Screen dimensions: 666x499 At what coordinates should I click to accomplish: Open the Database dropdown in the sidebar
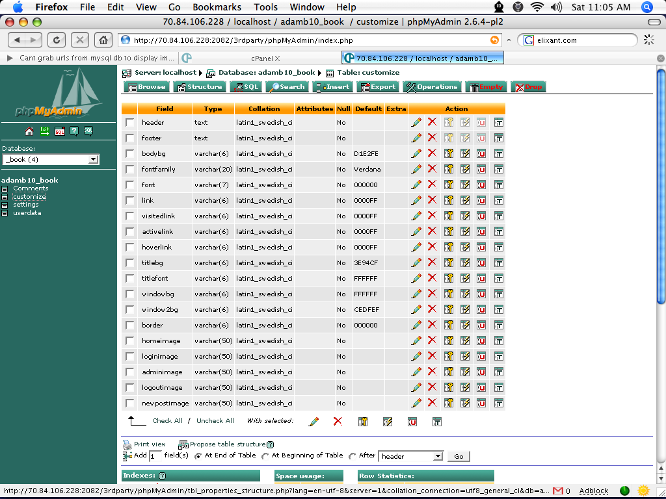(x=51, y=160)
